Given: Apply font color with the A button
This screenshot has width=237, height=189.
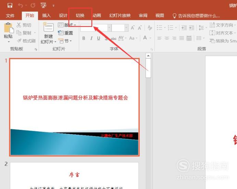Looking at the screenshot, I should click(145, 38).
